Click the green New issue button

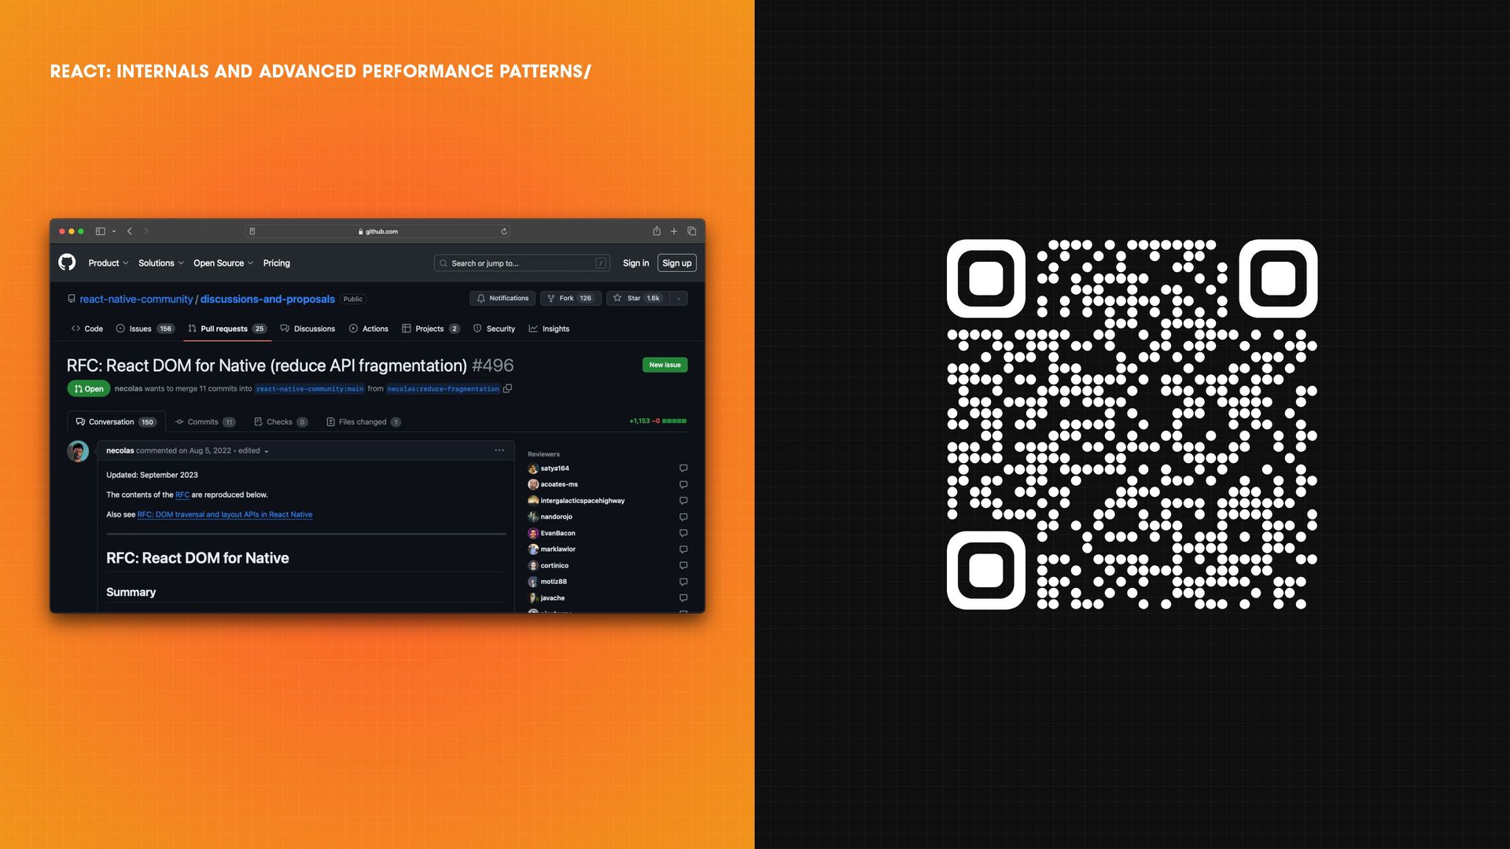coord(665,365)
